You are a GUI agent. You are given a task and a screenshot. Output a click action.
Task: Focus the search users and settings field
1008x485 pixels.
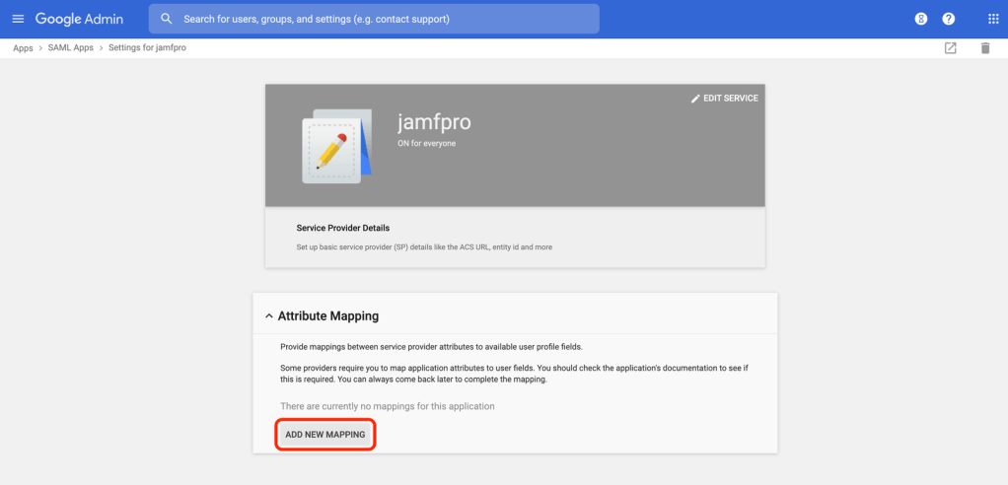(x=385, y=19)
